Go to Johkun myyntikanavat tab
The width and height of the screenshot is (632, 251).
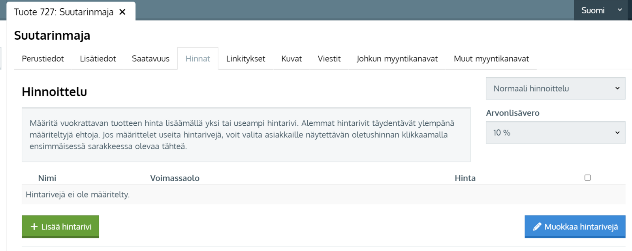pos(397,59)
